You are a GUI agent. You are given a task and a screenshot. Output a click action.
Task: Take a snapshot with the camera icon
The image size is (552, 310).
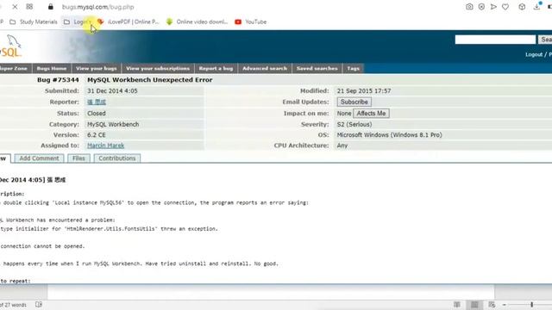pyautogui.click(x=469, y=7)
